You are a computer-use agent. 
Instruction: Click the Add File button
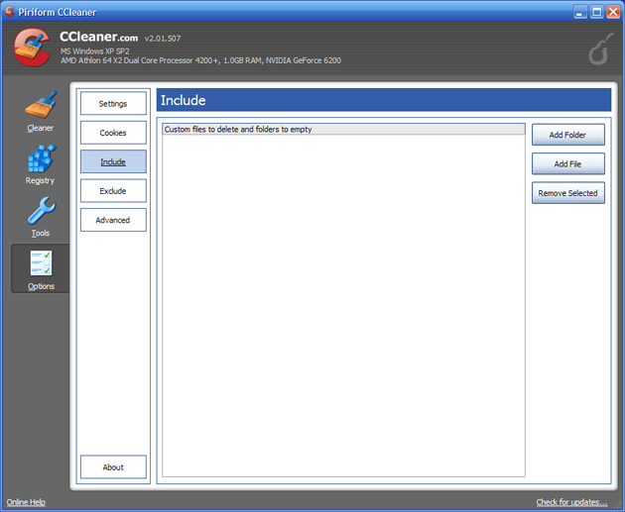(x=568, y=163)
